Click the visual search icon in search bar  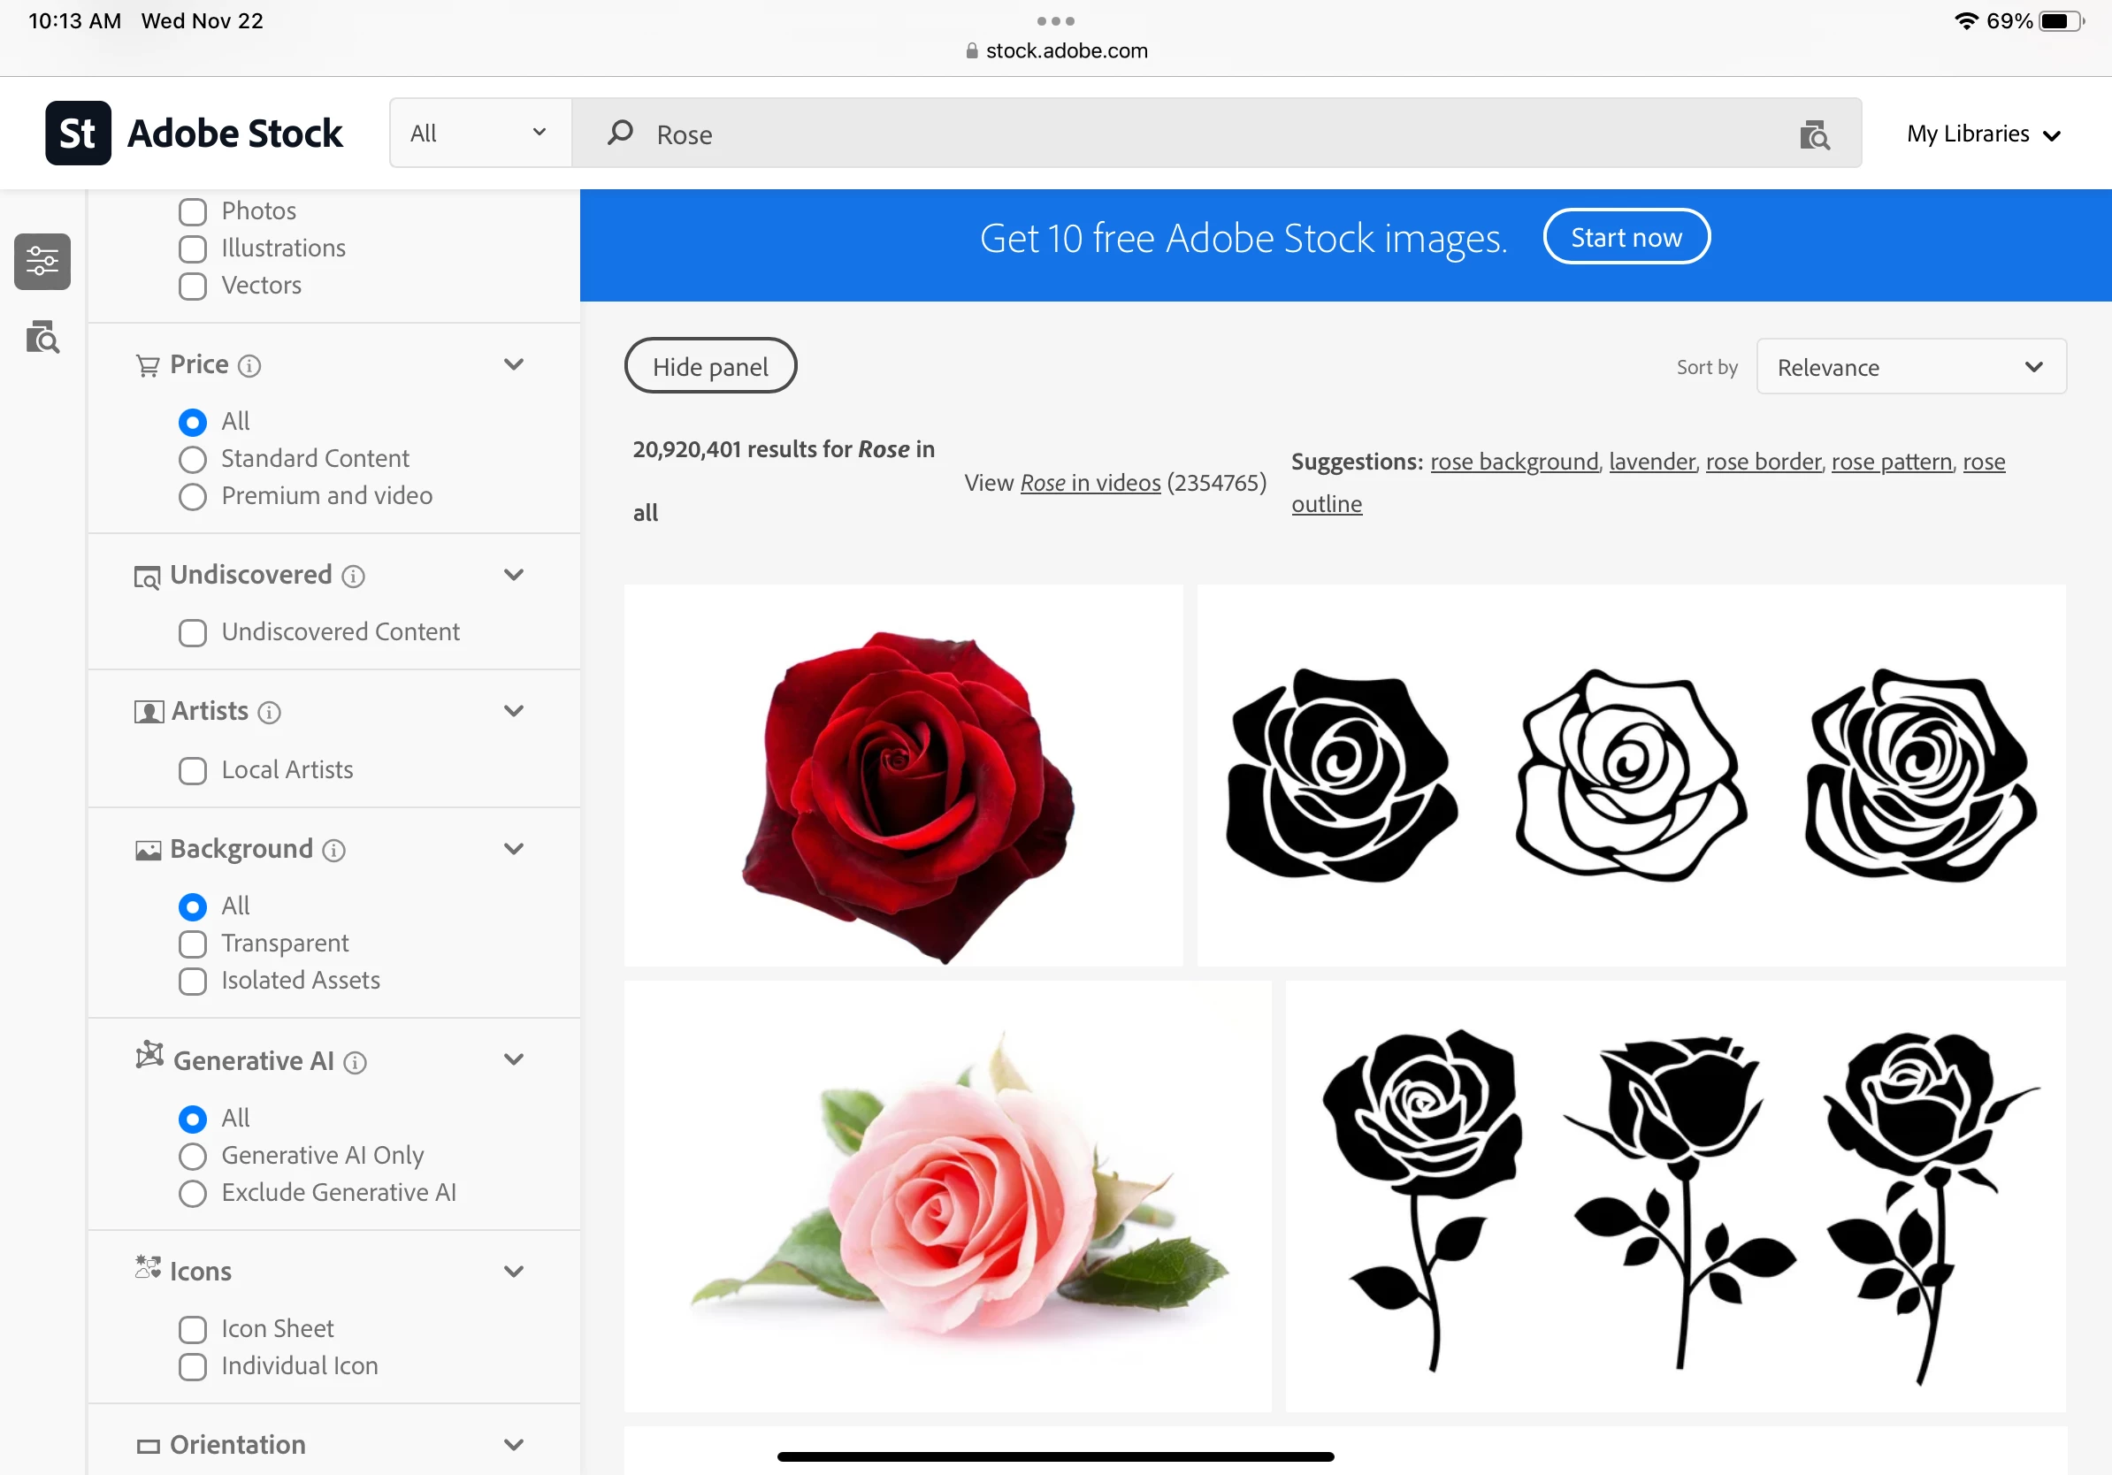1814,134
